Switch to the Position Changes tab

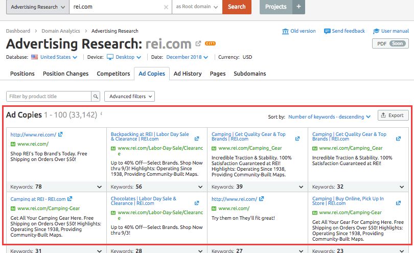(65, 74)
